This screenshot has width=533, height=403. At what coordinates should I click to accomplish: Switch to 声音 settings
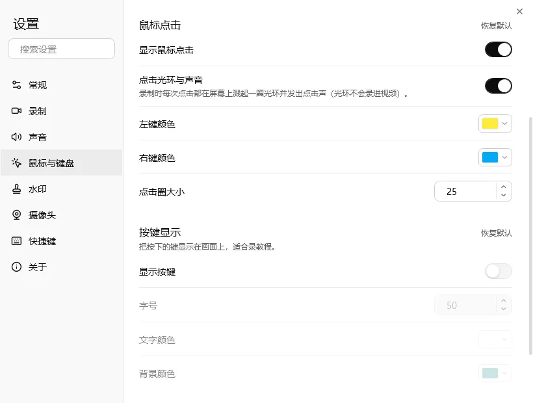pyautogui.click(x=61, y=137)
